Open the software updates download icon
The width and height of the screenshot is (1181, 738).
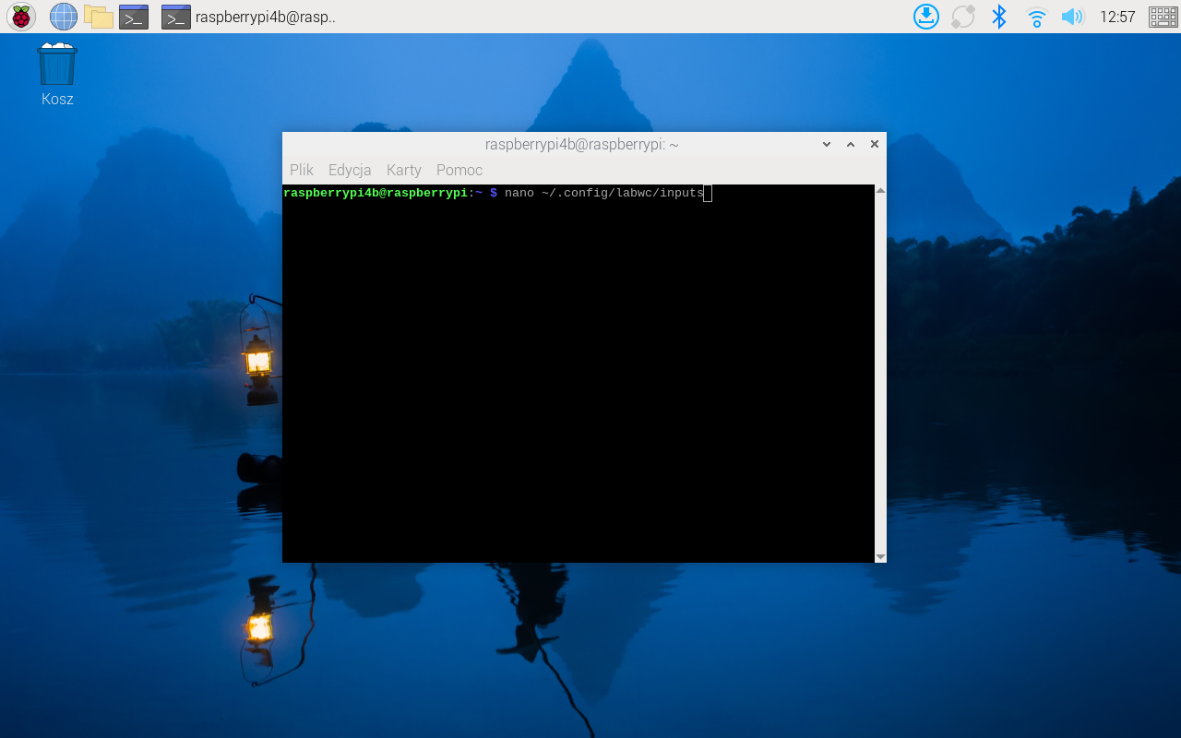(x=925, y=17)
